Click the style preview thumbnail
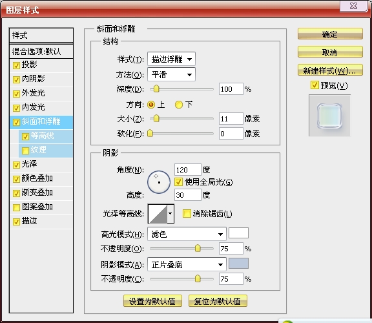Image resolution: width=372 pixels, height=323 pixels. (329, 116)
